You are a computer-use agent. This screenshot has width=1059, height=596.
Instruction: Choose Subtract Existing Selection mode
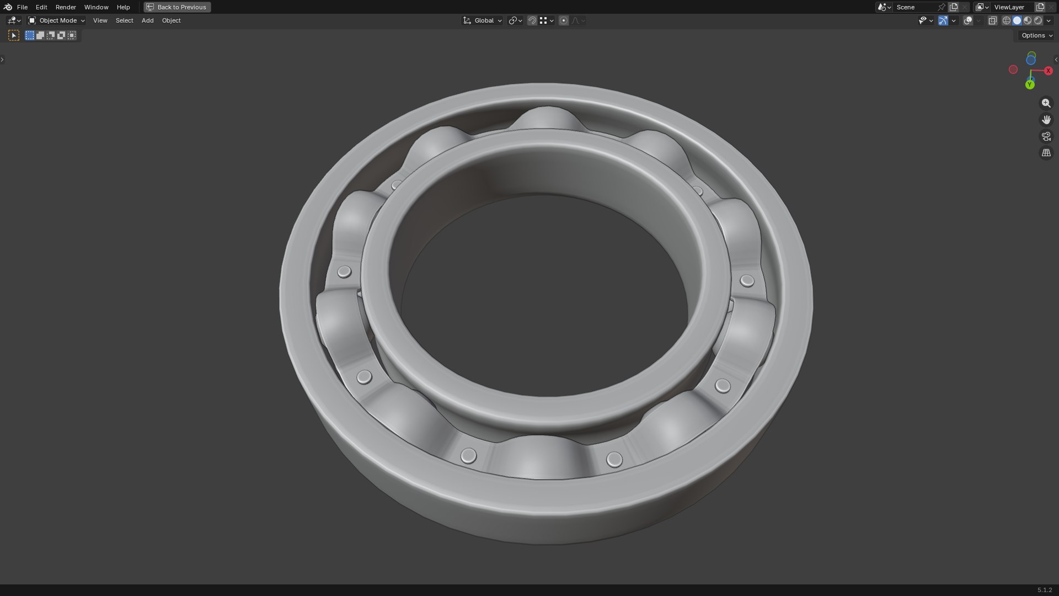pos(51,35)
